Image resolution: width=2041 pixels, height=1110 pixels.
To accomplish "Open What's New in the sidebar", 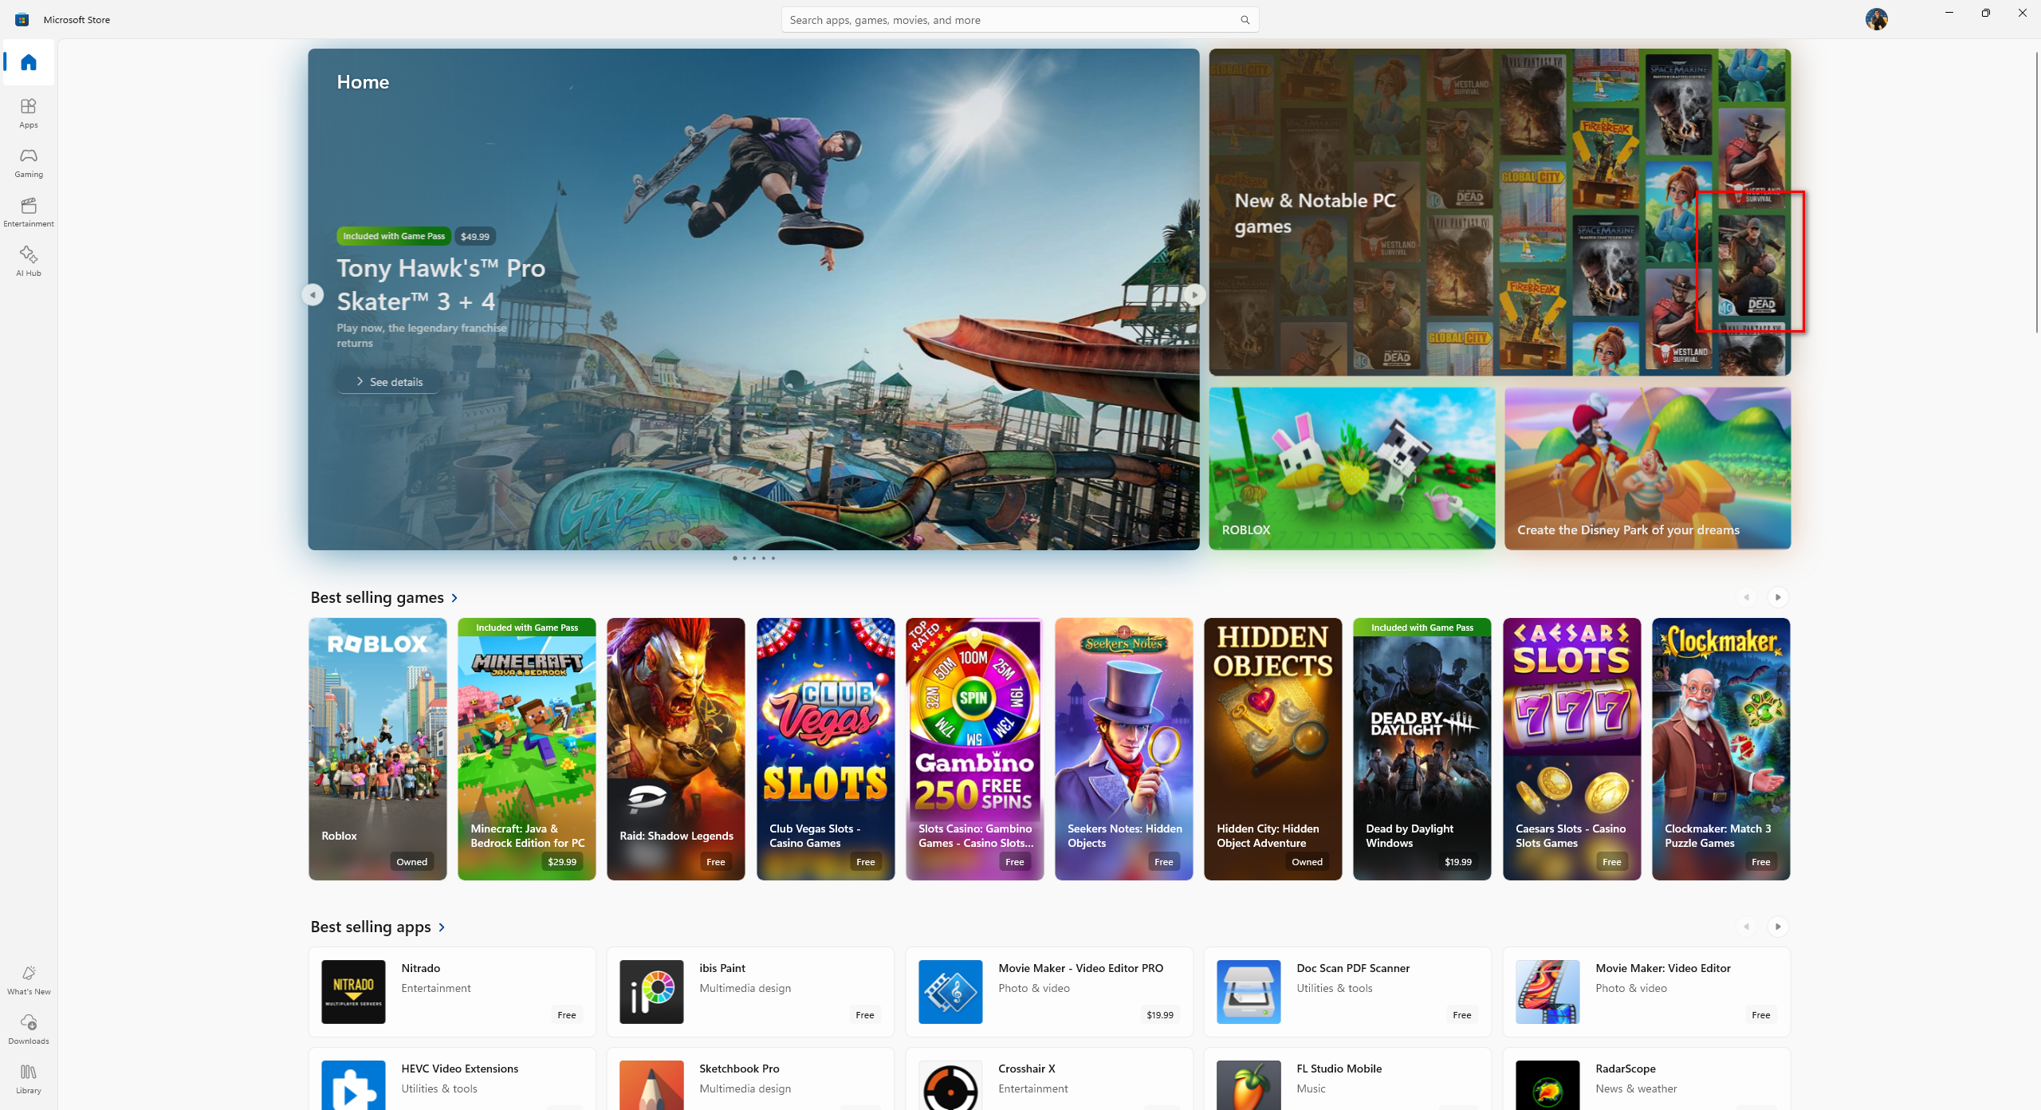I will point(29,980).
